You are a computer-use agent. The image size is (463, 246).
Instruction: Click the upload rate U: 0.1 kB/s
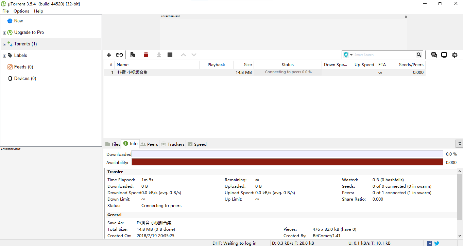[370, 243]
